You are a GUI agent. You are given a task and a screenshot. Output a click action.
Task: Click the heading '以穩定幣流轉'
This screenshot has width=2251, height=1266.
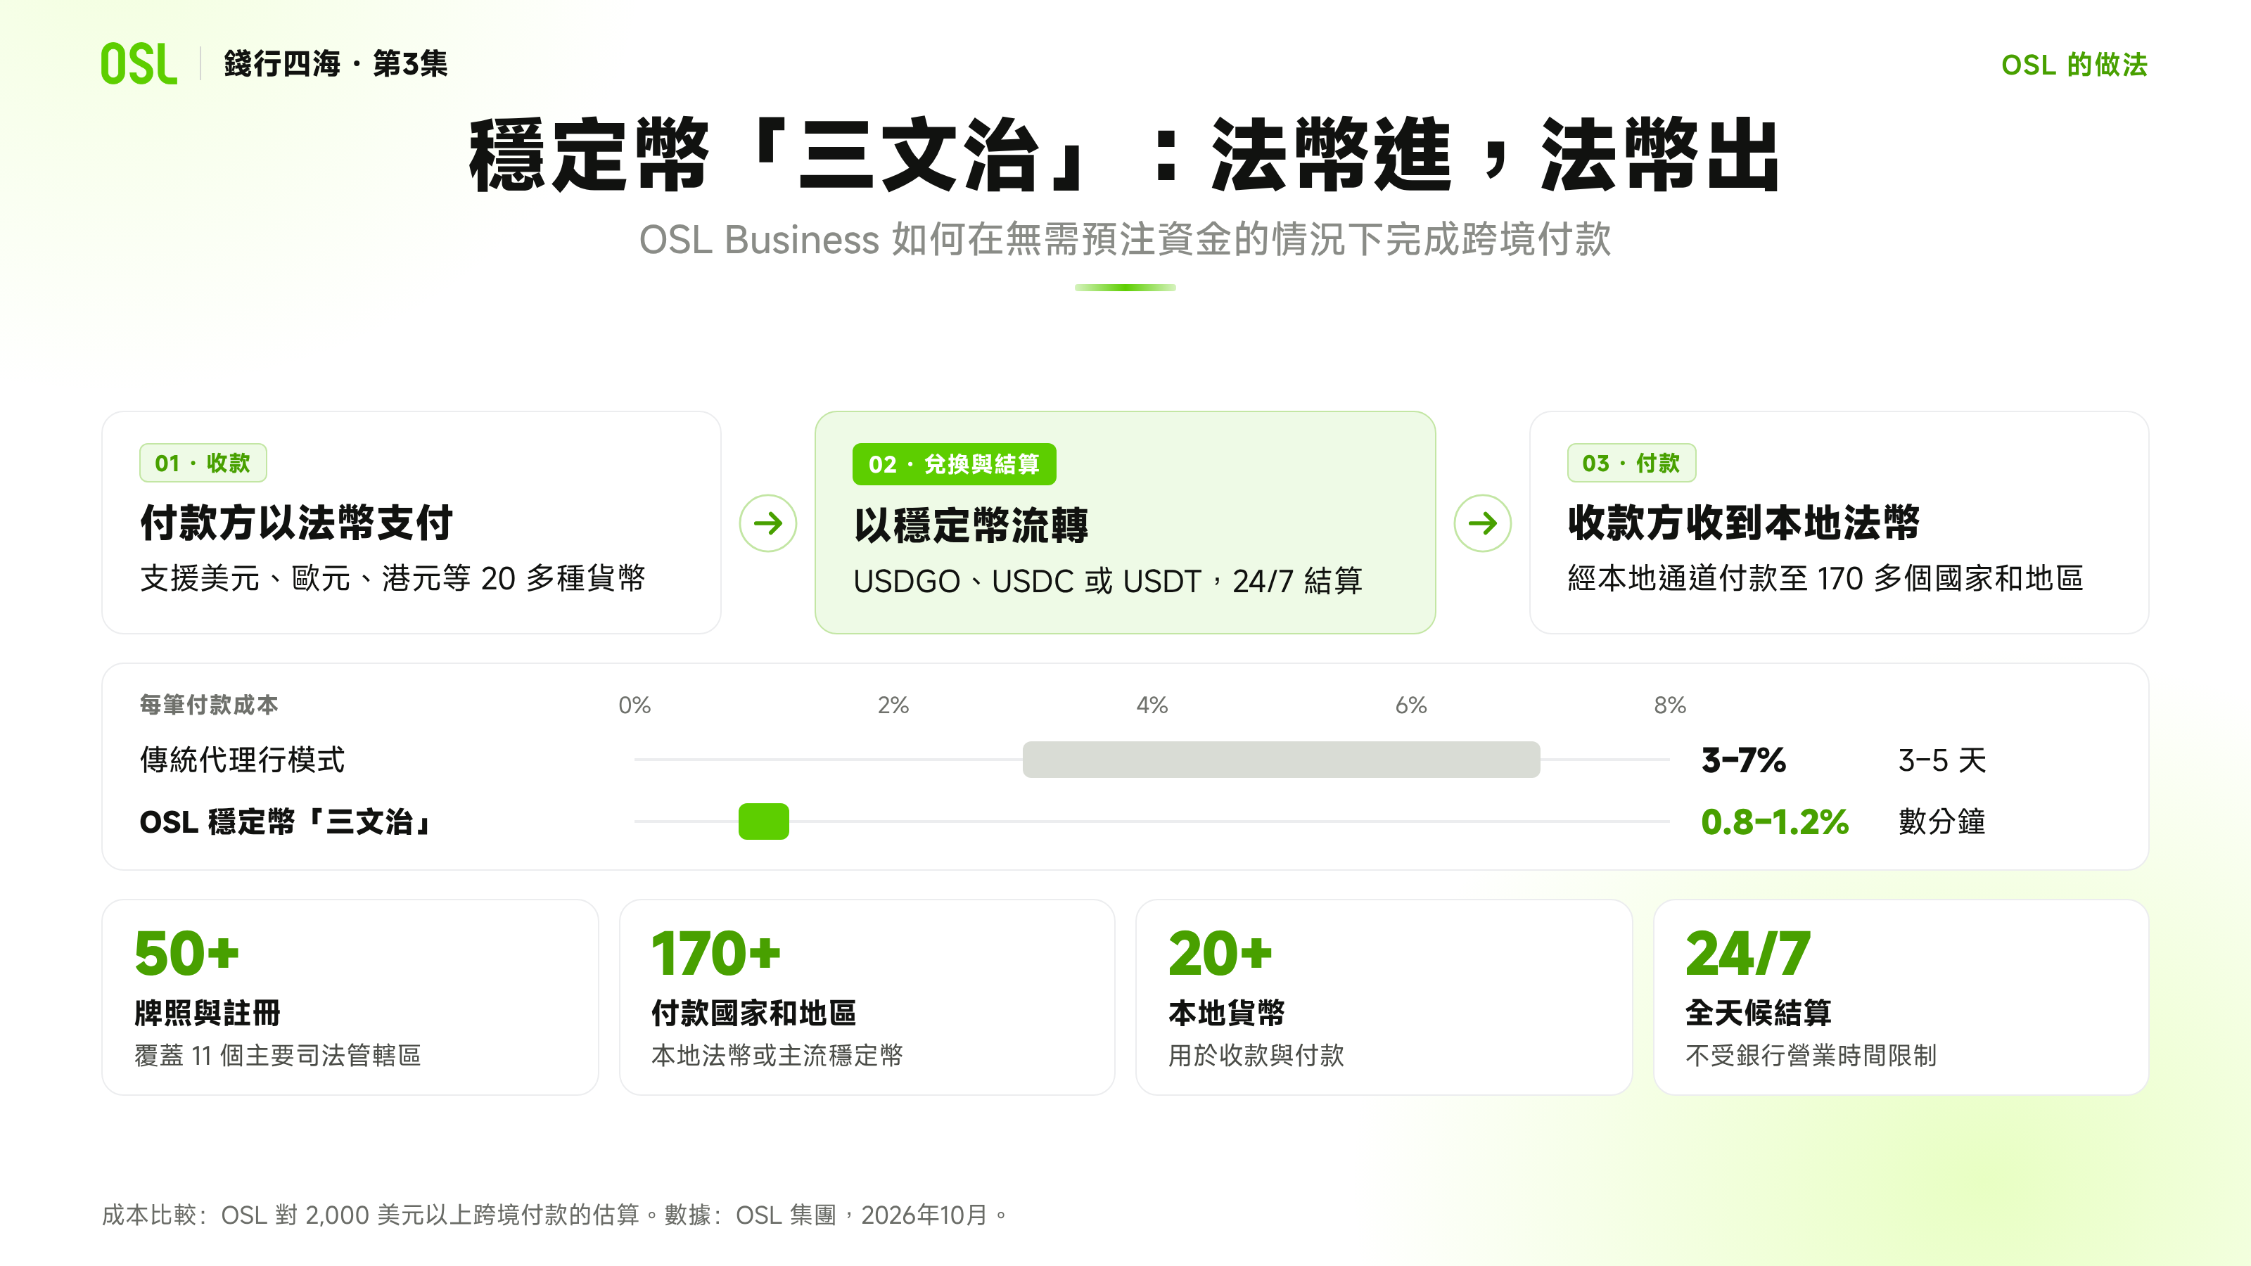coord(971,525)
